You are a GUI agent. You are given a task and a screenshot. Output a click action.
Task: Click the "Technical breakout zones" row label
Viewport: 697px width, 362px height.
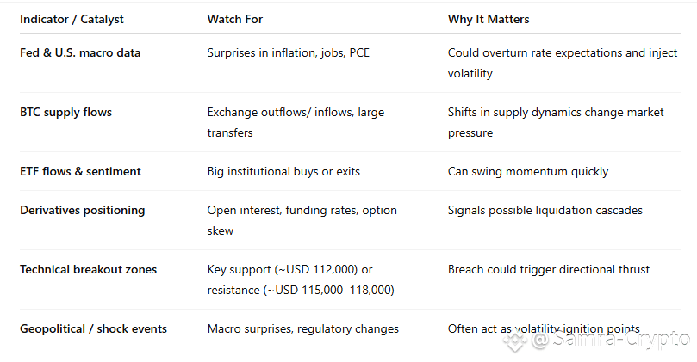[x=88, y=269]
